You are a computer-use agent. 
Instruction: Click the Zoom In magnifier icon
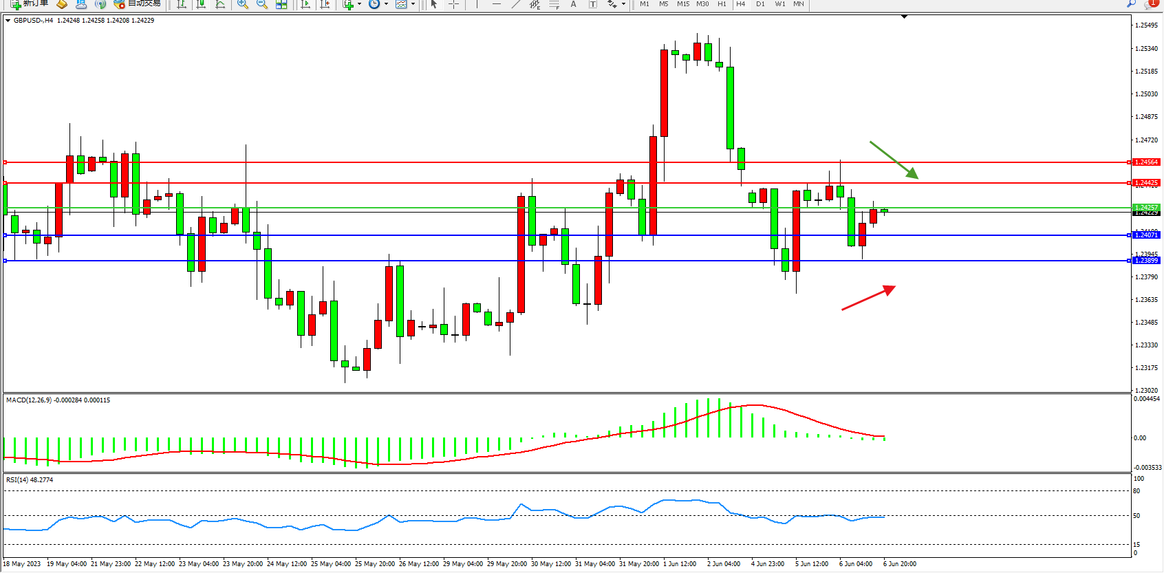point(242,4)
